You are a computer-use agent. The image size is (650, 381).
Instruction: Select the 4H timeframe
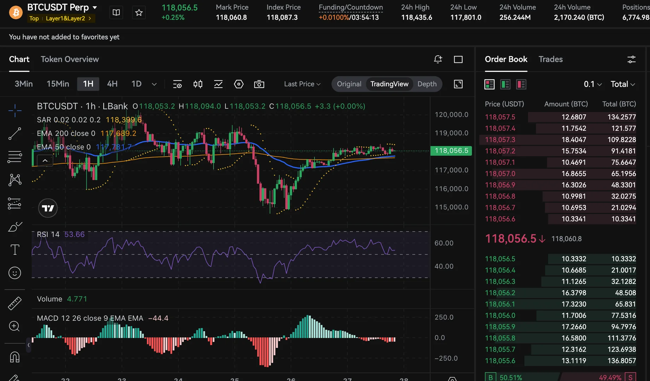click(x=112, y=84)
